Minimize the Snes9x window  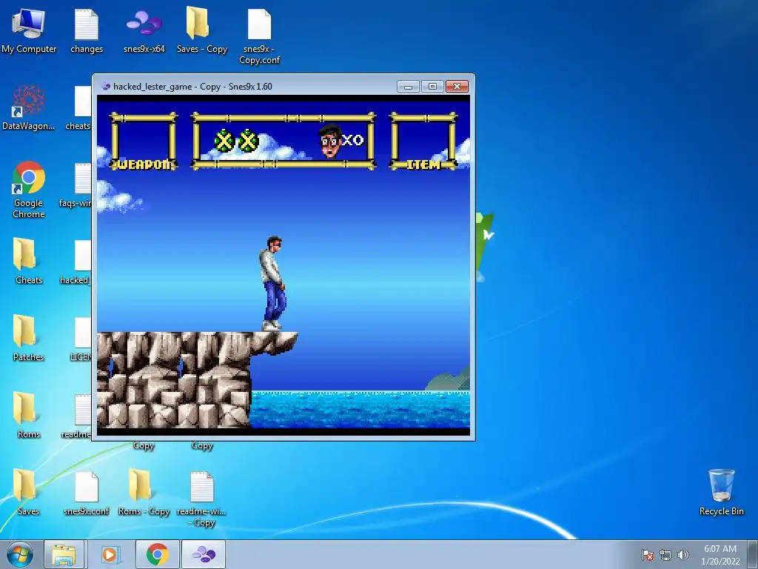[408, 86]
